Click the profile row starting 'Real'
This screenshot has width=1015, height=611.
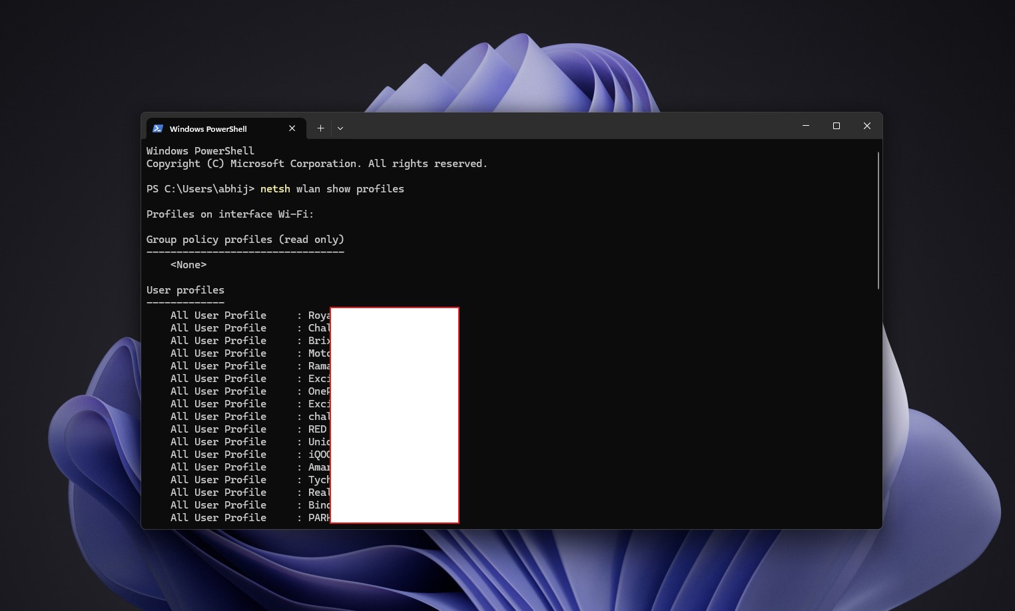pyautogui.click(x=250, y=493)
